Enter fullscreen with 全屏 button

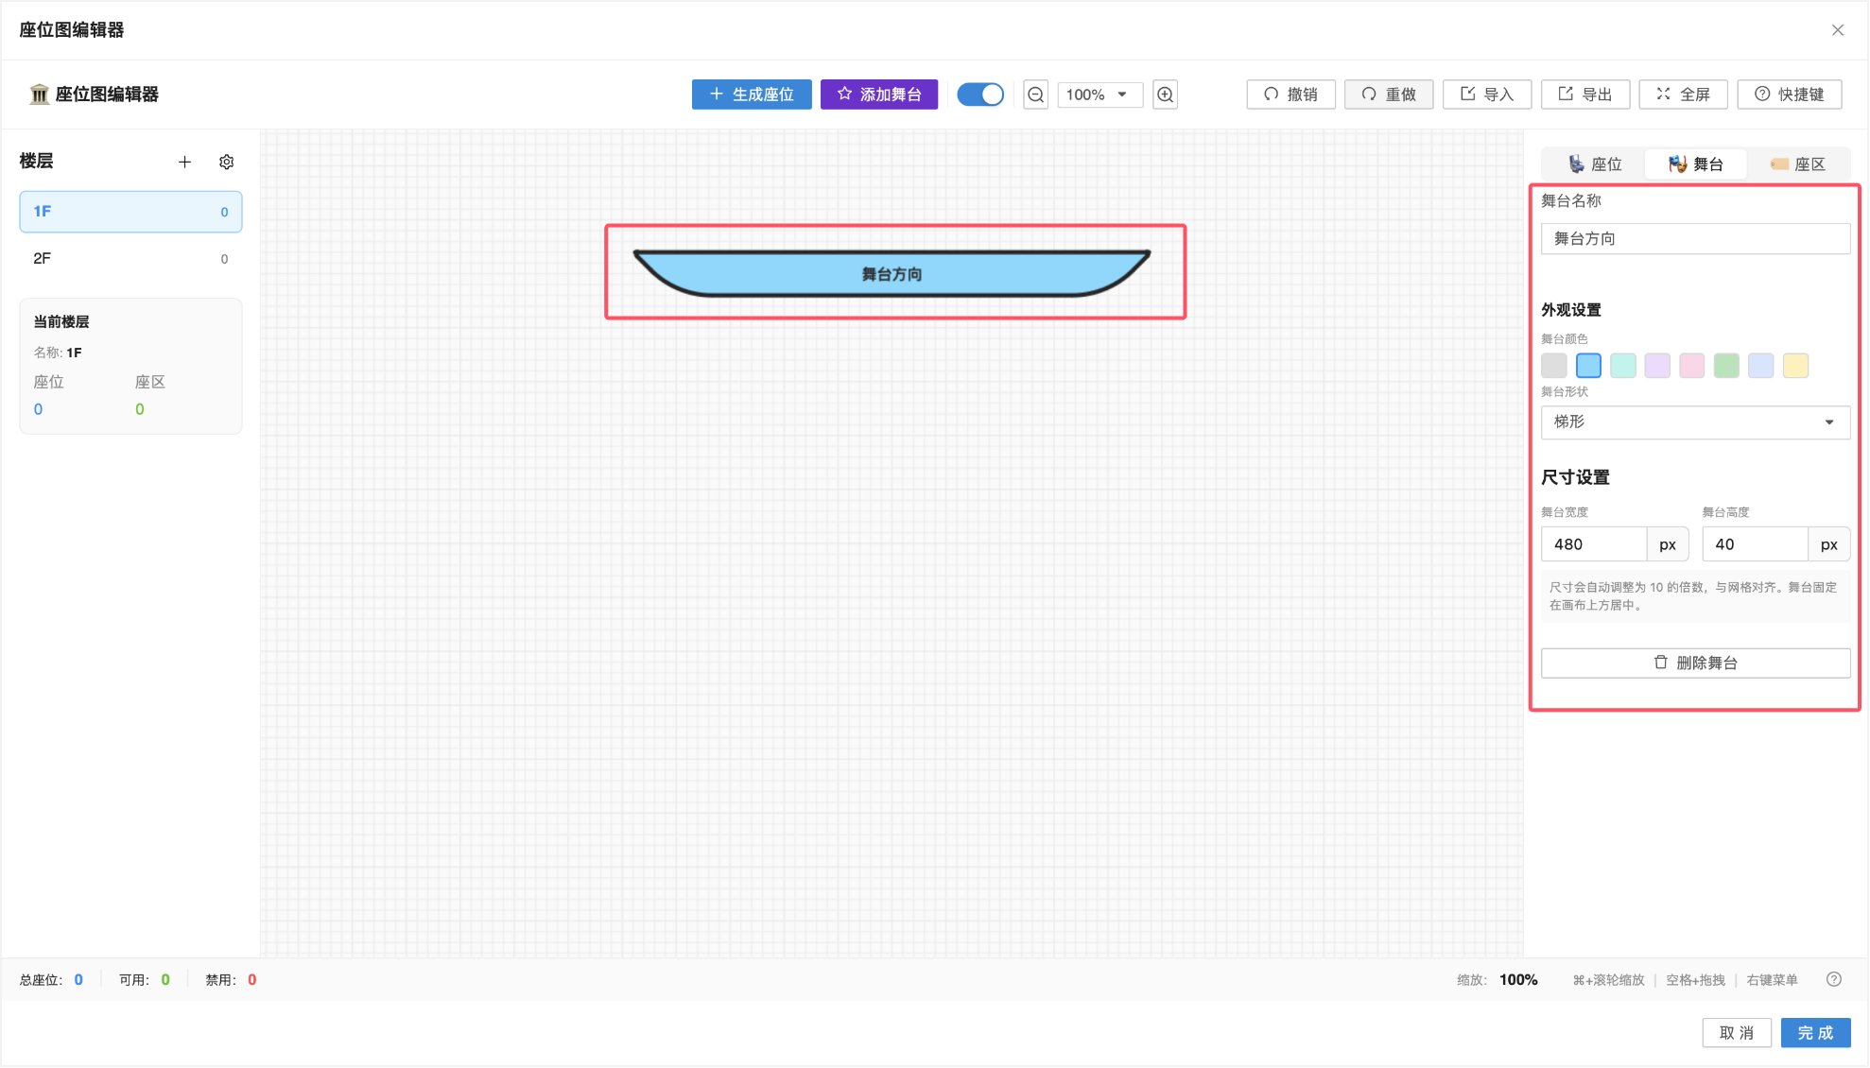(x=1683, y=95)
